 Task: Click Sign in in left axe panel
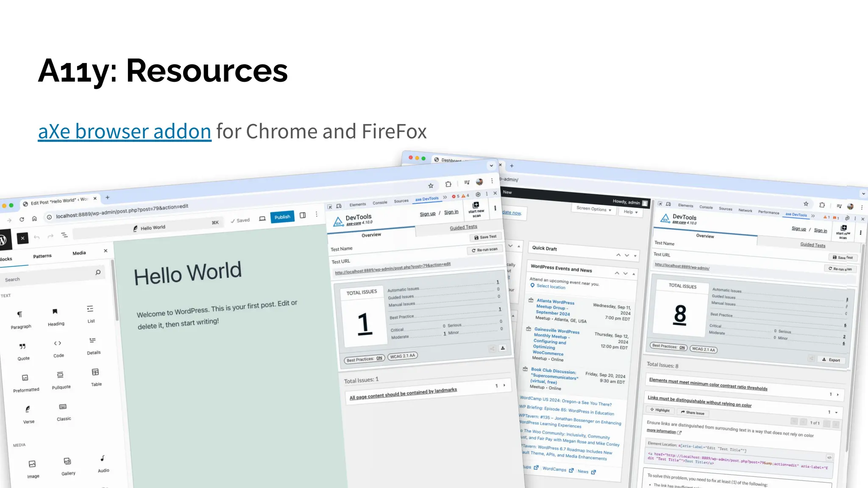[x=451, y=212]
